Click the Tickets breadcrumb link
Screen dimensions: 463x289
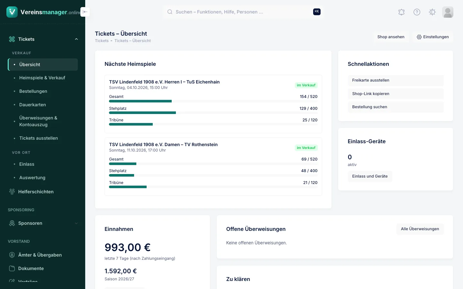(x=102, y=41)
